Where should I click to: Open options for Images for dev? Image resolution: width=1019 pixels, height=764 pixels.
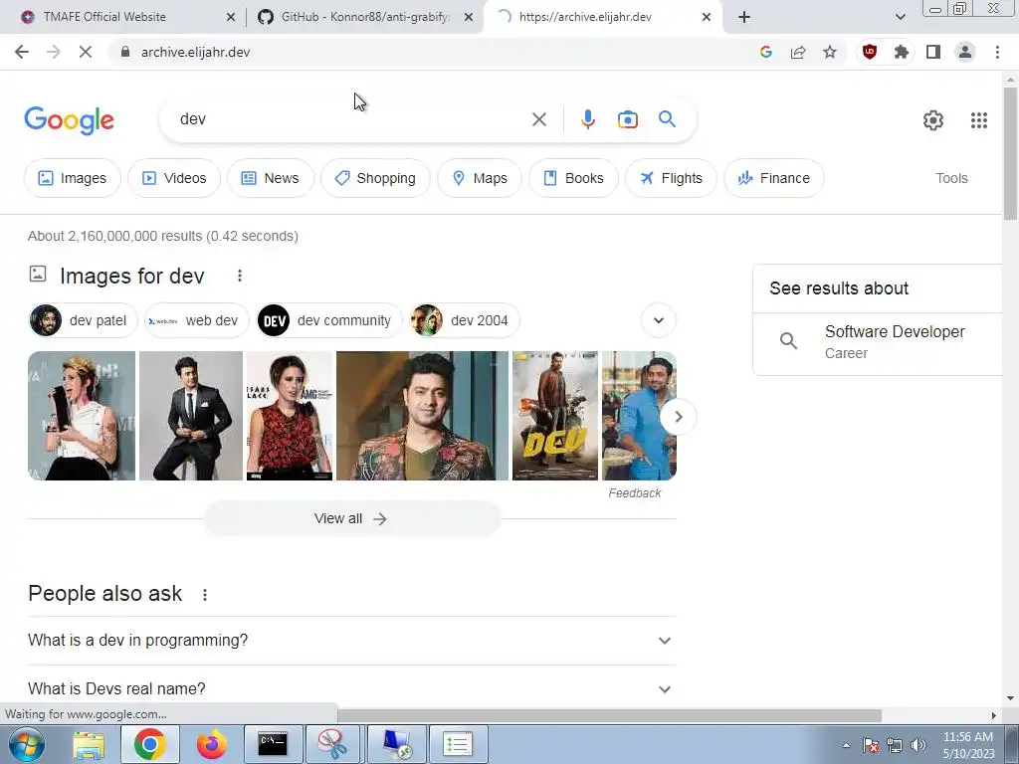coord(239,277)
